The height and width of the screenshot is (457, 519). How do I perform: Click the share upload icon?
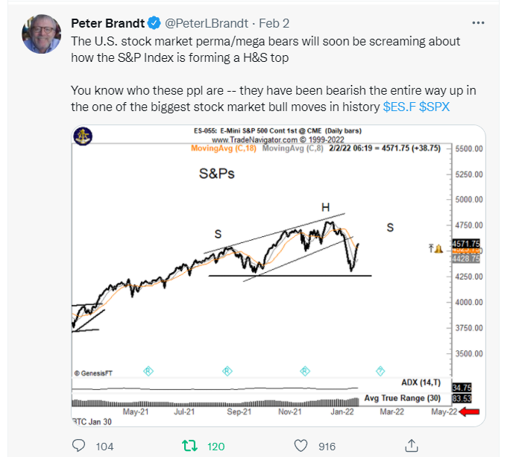(410, 446)
